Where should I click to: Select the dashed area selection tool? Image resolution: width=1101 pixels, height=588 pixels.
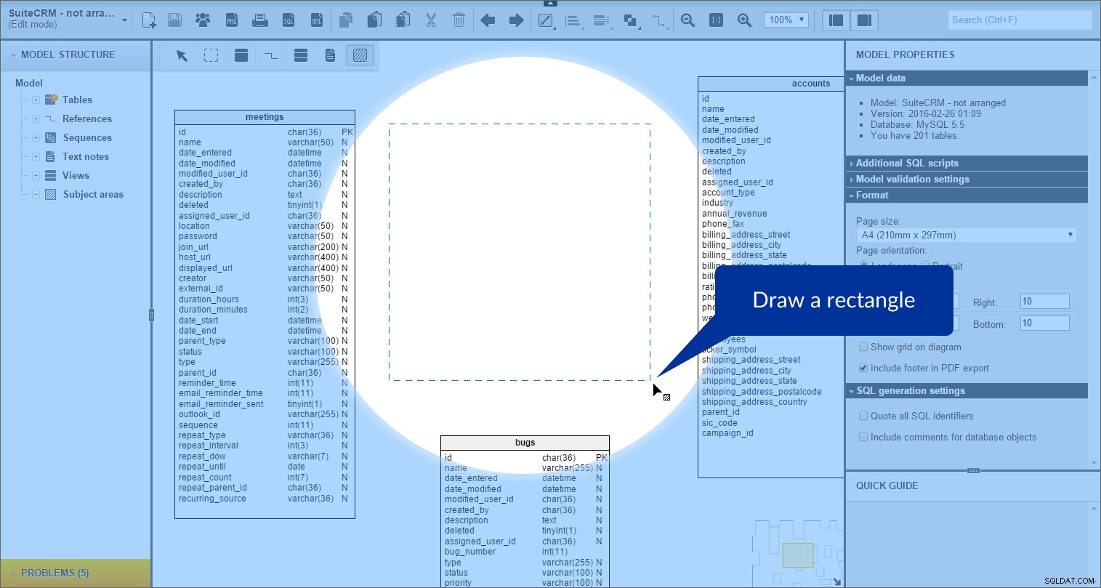point(211,55)
